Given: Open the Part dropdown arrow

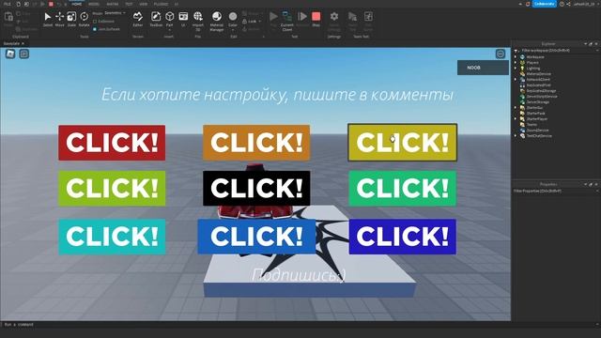Looking at the screenshot, I should coord(169,29).
